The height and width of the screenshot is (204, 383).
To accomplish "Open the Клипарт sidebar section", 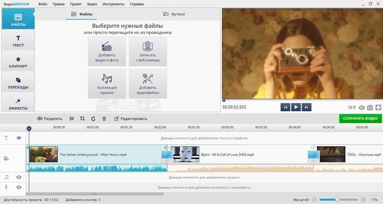I will pyautogui.click(x=18, y=62).
